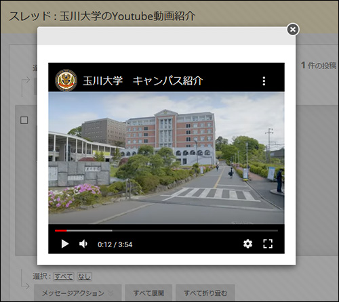The width and height of the screenshot is (339, 302).
Task: Open the video settings gear
Action: [x=247, y=244]
